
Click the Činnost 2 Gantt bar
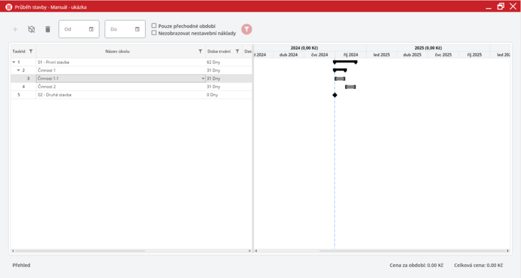click(351, 87)
